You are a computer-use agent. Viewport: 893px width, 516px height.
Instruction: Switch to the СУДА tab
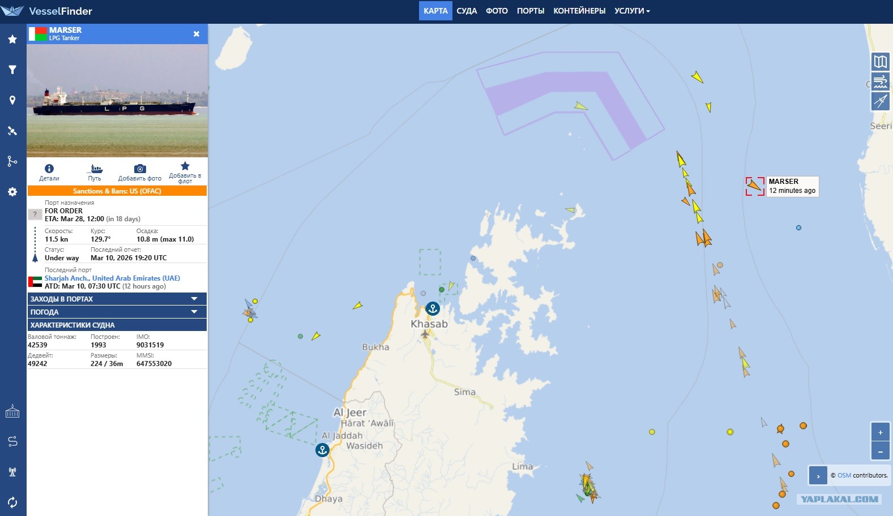[467, 11]
